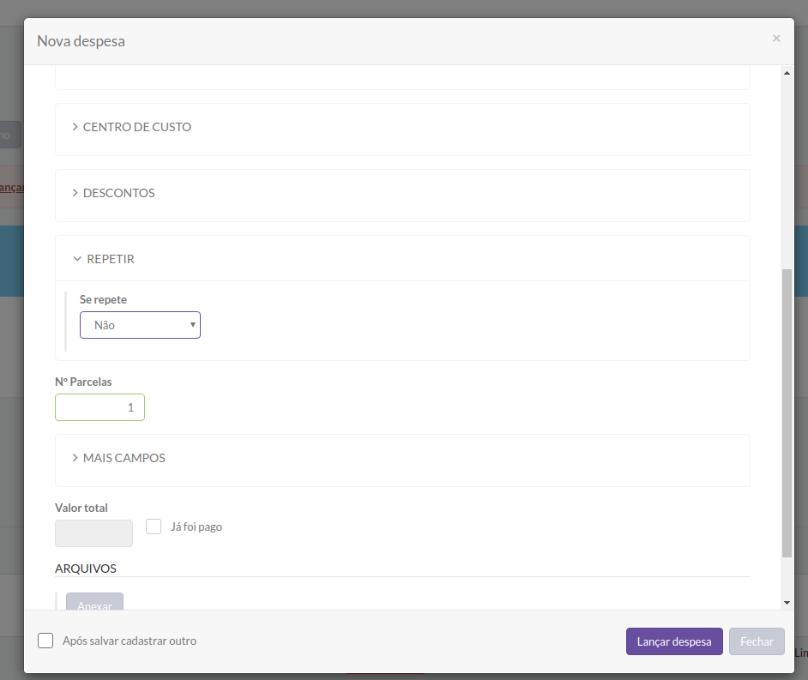Click the Valor total field
808x680 pixels.
coord(93,533)
